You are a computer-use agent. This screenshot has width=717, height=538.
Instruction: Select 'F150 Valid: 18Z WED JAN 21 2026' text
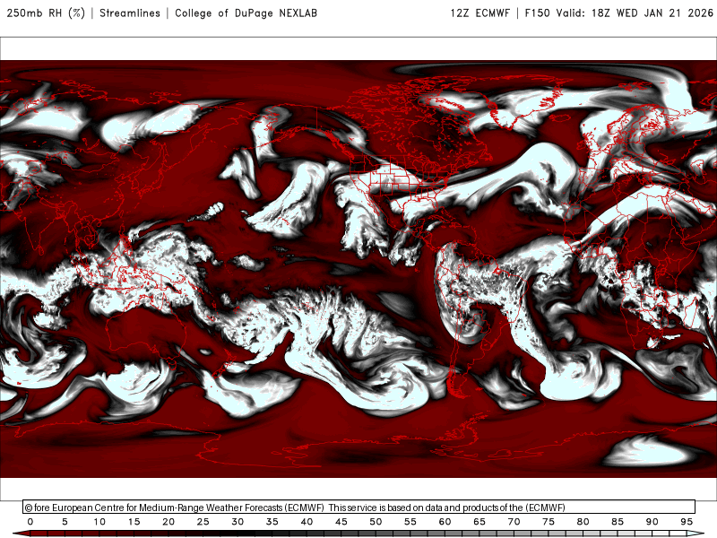pyautogui.click(x=618, y=13)
